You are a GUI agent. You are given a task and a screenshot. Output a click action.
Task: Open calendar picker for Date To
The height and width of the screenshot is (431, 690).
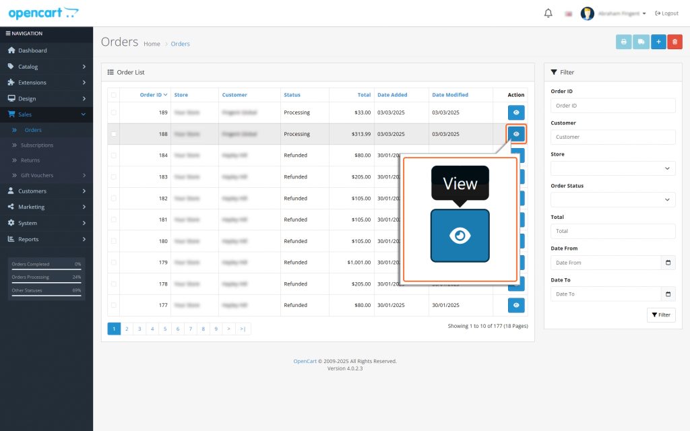[x=668, y=294]
